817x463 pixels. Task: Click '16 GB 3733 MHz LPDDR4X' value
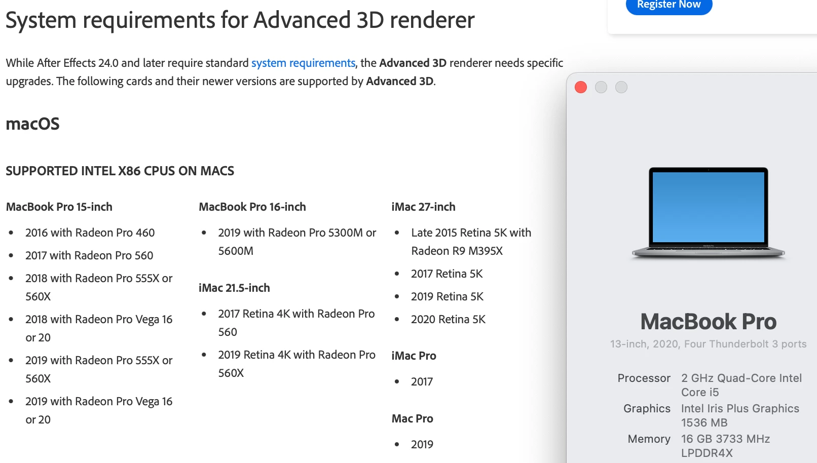pyautogui.click(x=726, y=446)
